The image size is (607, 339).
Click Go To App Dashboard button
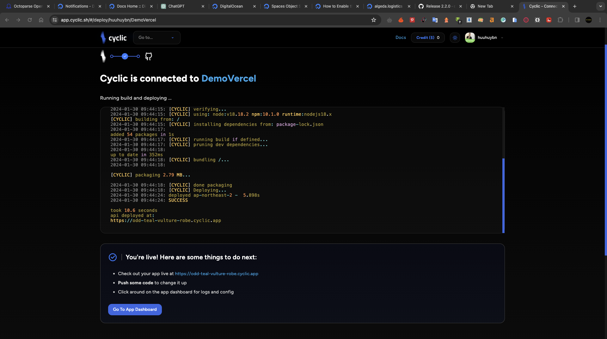coord(135,310)
